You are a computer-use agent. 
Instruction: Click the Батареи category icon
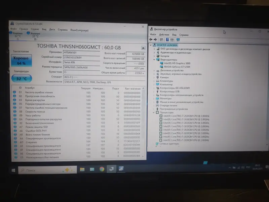(x=158, y=56)
